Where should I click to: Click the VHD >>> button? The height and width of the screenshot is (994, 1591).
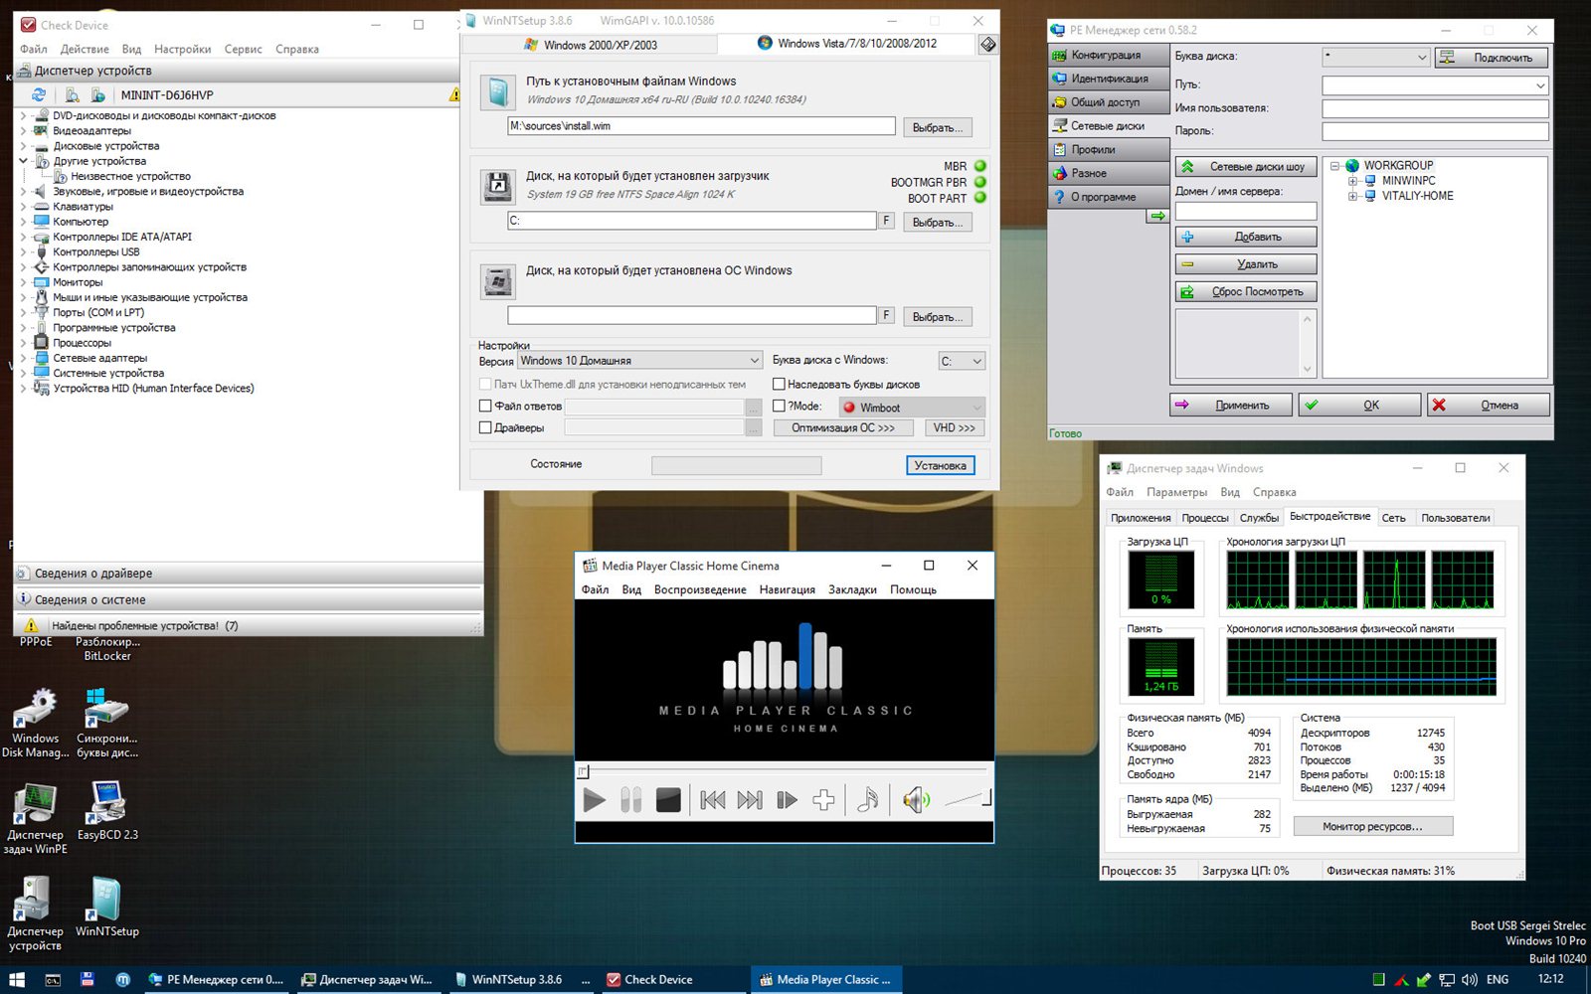tap(954, 427)
